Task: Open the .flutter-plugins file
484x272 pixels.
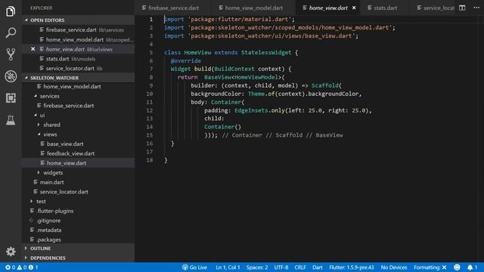Action: tap(79, 211)
